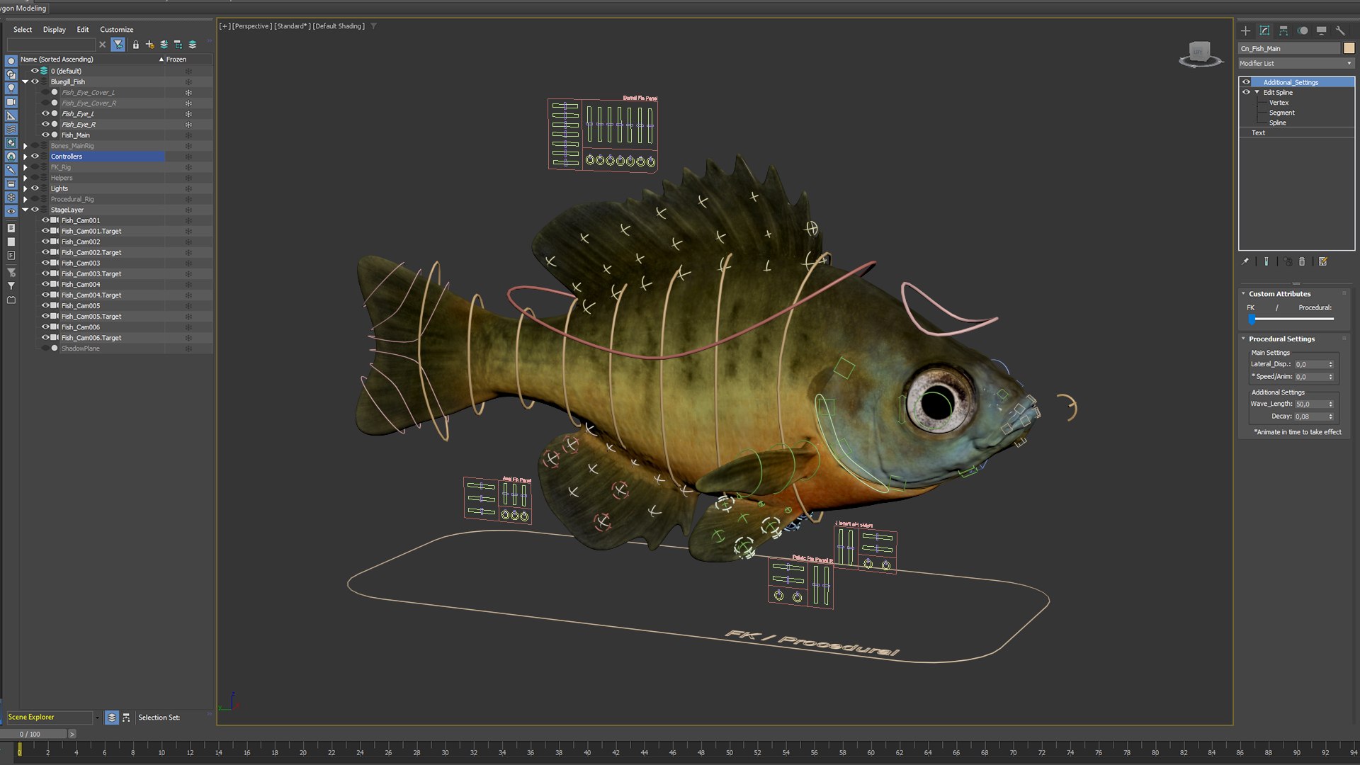Image resolution: width=1360 pixels, height=765 pixels.
Task: Clear the Scene Explorer search with X
Action: [103, 45]
